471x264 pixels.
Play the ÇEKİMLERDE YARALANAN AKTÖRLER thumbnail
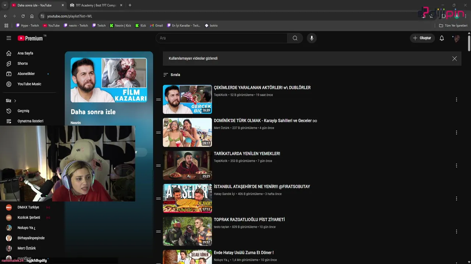[x=187, y=99]
